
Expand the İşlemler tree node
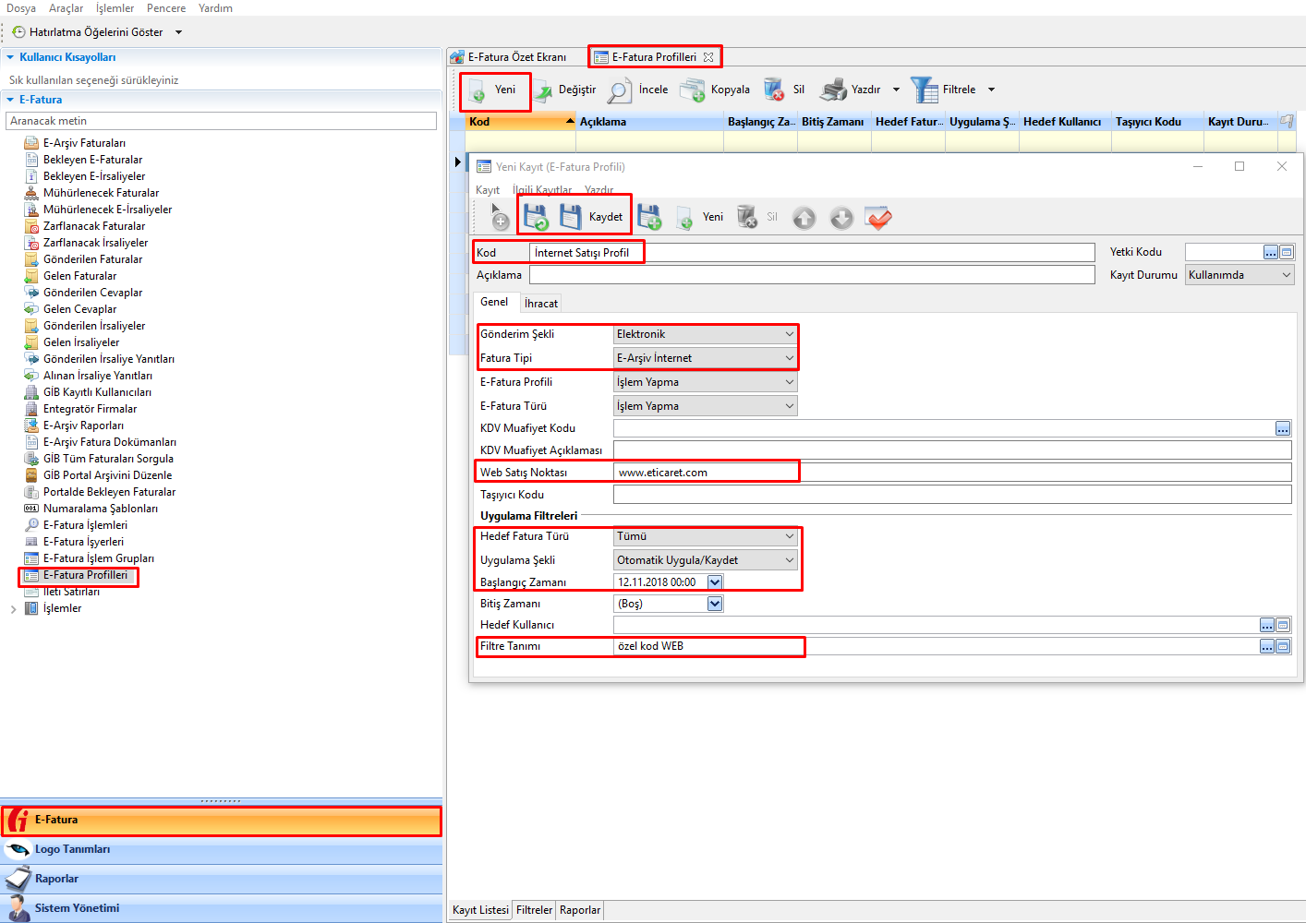coord(13,609)
